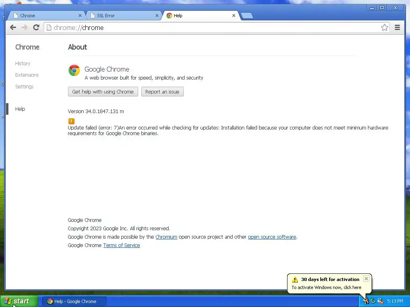This screenshot has width=410, height=307.
Task: Click the About heading
Action: [x=77, y=47]
